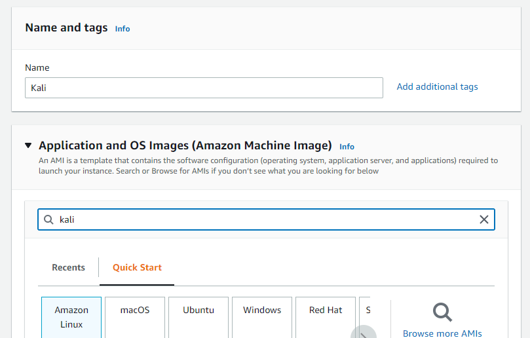
Task: Pick the Ubuntu image tile
Action: (x=199, y=317)
